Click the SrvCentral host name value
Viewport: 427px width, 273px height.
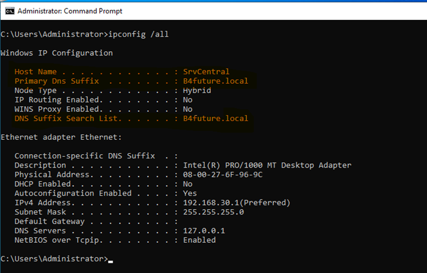click(206, 72)
